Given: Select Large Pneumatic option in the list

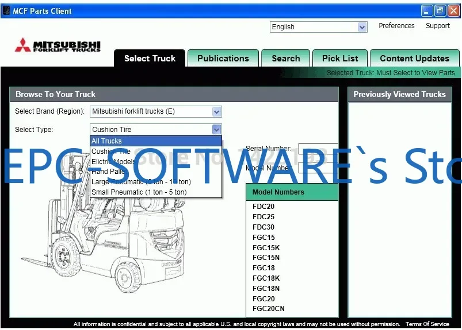Looking at the screenshot, I should [156, 182].
